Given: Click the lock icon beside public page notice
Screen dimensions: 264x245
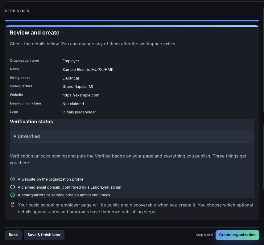Looking at the screenshot, I should [13, 204].
